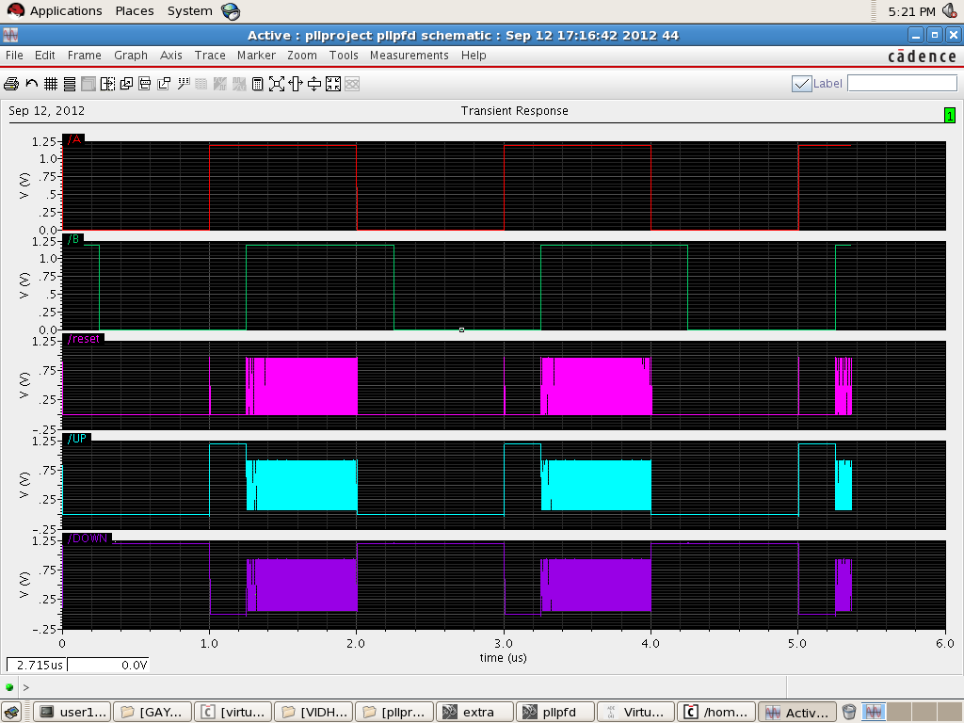Toggle the Label checkbox
964x723 pixels.
pyautogui.click(x=802, y=84)
